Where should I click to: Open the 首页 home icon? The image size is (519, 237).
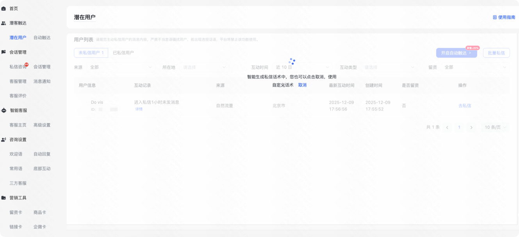(4, 9)
